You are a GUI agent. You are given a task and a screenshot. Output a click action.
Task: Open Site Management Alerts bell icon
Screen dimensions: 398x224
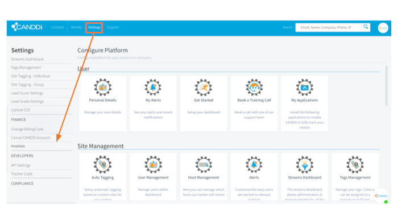click(254, 165)
